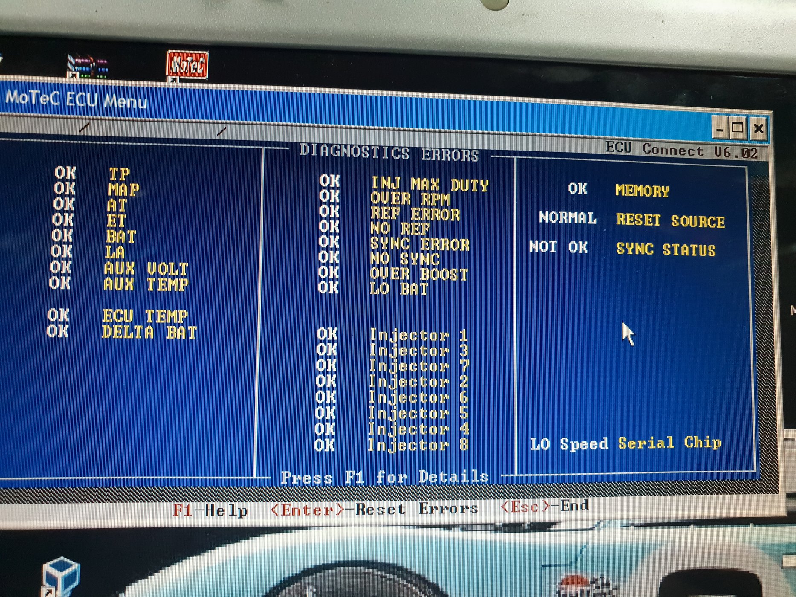The height and width of the screenshot is (597, 796).
Task: Open the VirtualBox cube desktop icon
Action: click(61, 576)
